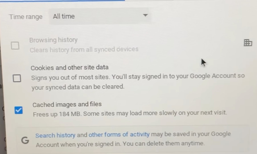Click 'Signs you out of most sites' description
257x154 pixels.
pos(138,81)
